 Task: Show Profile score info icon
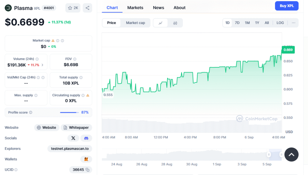tap(31, 112)
